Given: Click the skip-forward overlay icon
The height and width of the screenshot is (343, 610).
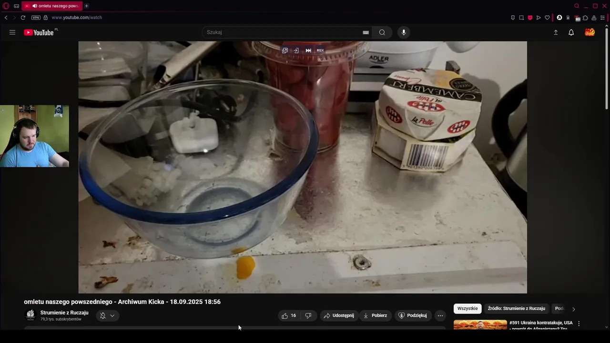Looking at the screenshot, I should click(x=308, y=50).
